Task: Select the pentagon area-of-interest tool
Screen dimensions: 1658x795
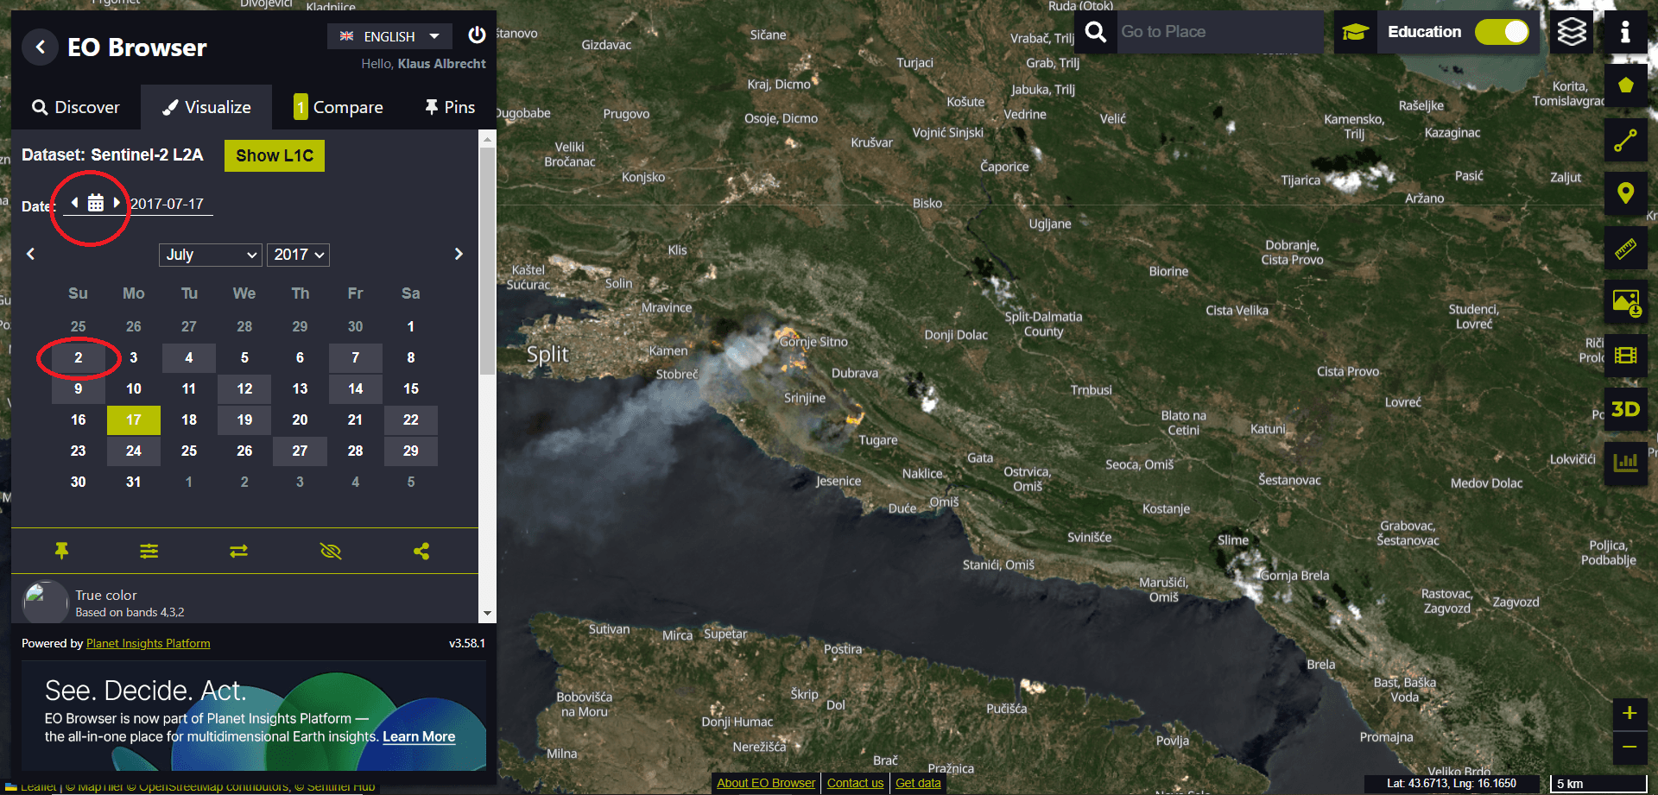Action: (1625, 85)
